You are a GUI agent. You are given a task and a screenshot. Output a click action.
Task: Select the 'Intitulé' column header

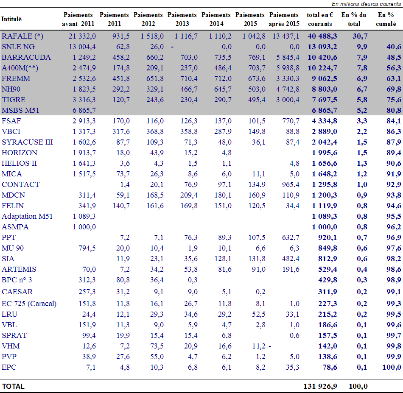(11, 19)
